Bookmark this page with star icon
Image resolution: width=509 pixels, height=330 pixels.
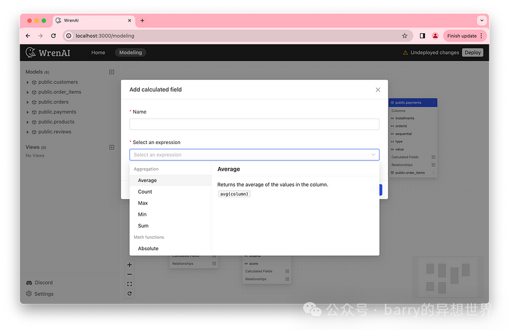pyautogui.click(x=405, y=36)
